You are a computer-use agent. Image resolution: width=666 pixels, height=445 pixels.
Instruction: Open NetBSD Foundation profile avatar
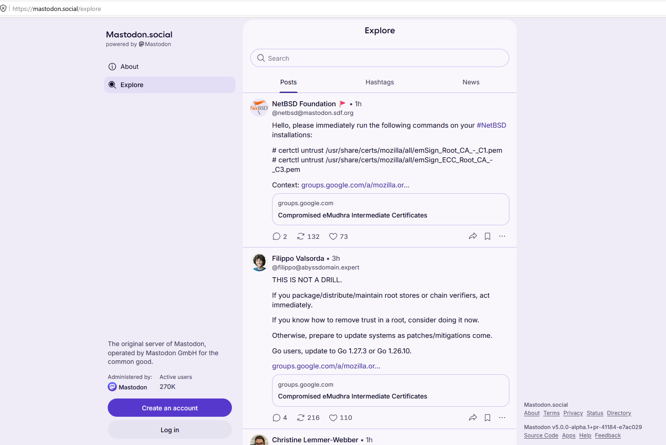point(259,108)
